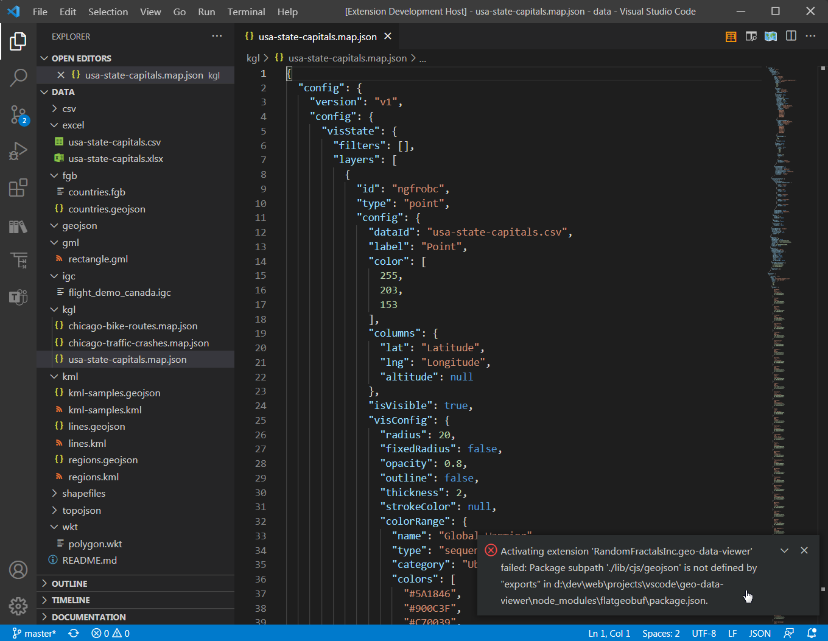Viewport: 828px width, 641px height.
Task: Select the usa-state-capitals.map.json editor tab
Action: (317, 37)
